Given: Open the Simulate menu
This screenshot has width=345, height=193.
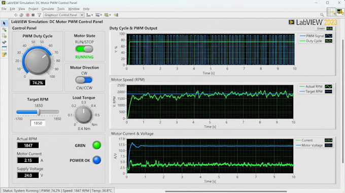Looking at the screenshot, I should tap(48, 9).
